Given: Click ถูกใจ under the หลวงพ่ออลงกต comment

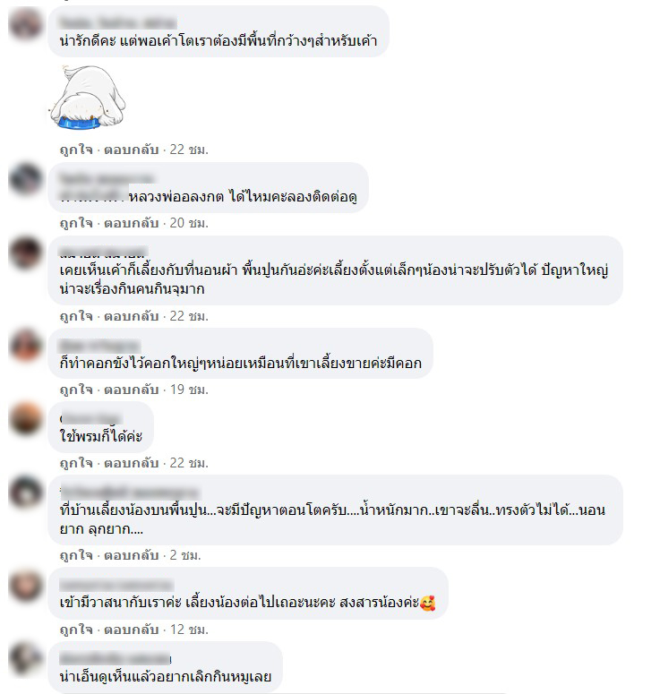Looking at the screenshot, I should pyautogui.click(x=76, y=223).
